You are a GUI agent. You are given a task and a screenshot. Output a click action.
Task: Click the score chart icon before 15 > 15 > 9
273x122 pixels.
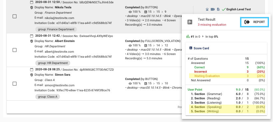coord(145,12)
